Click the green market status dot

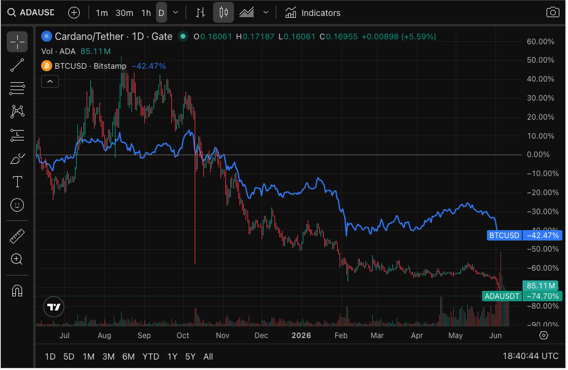coord(183,36)
